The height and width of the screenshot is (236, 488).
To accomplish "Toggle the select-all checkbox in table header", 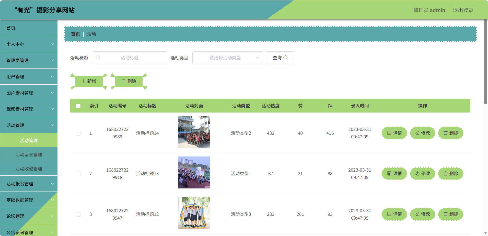I will 78,106.
